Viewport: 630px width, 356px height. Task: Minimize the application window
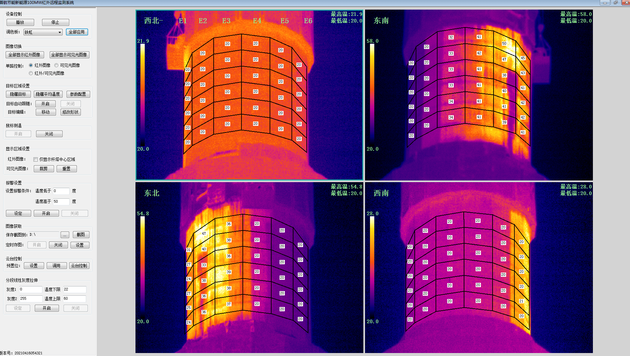click(x=605, y=2)
